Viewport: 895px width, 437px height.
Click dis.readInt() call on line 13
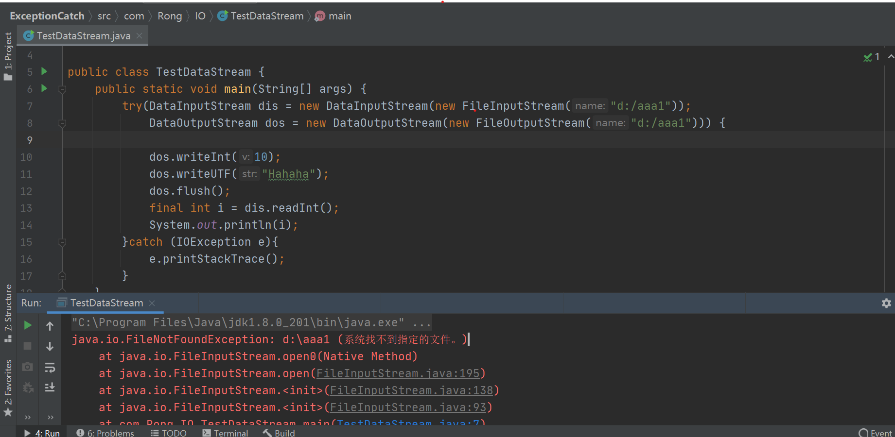pos(288,208)
